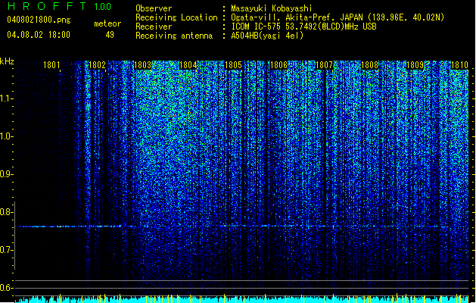The height and width of the screenshot is (303, 476).
Task: Click the 1.0 kHz axis label
Action: (x=6, y=136)
